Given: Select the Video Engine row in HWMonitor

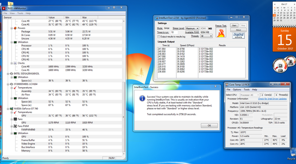Looking at the screenshot, I should 62,143.
